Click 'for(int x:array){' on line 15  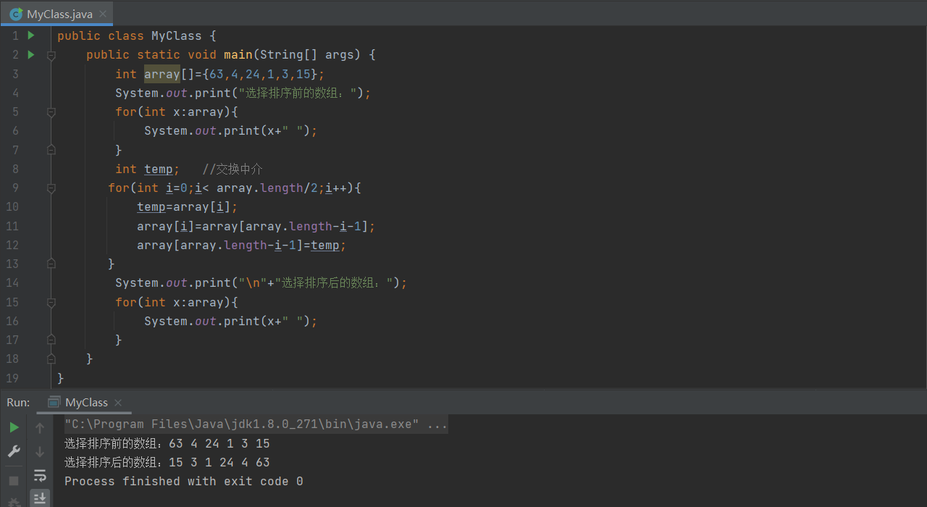(177, 302)
